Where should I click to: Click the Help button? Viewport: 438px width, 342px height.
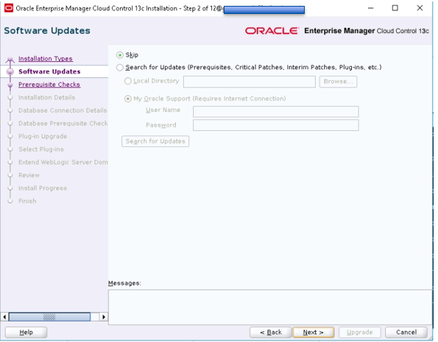(x=26, y=332)
